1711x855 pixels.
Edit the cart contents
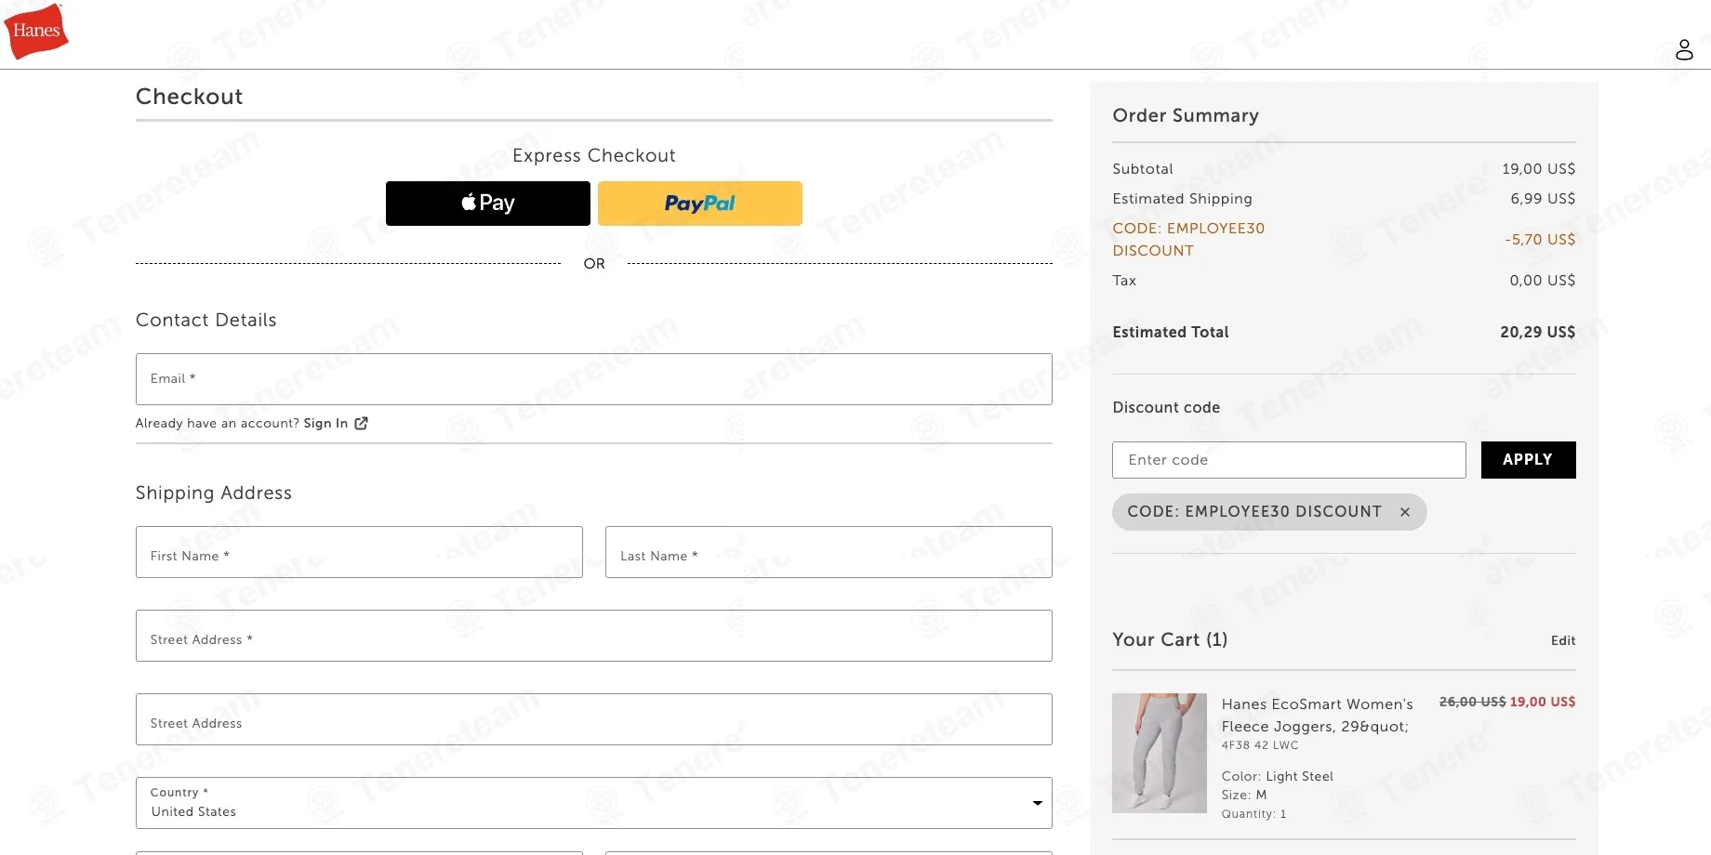[x=1563, y=640]
